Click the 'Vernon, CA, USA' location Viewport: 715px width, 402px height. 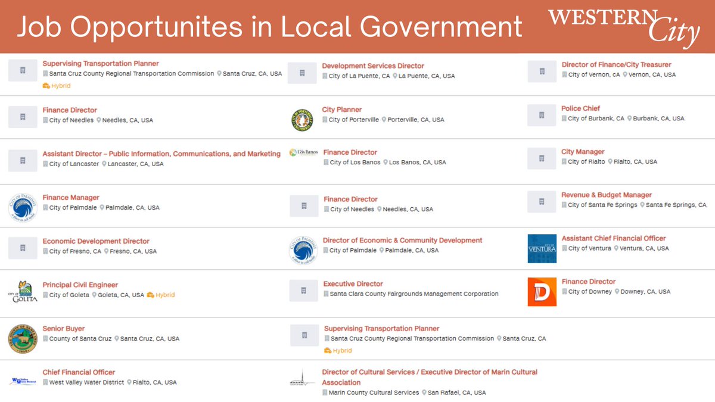pyautogui.click(x=652, y=75)
